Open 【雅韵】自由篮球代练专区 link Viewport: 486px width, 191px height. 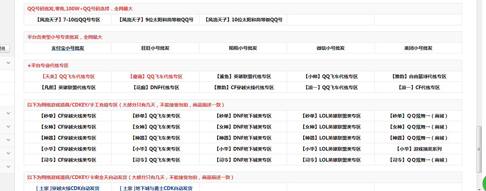(x=418, y=76)
